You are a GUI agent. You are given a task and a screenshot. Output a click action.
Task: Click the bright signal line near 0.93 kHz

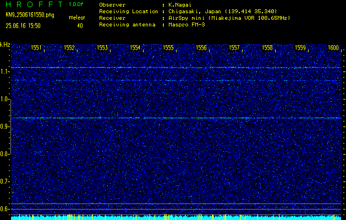[x=176, y=118]
